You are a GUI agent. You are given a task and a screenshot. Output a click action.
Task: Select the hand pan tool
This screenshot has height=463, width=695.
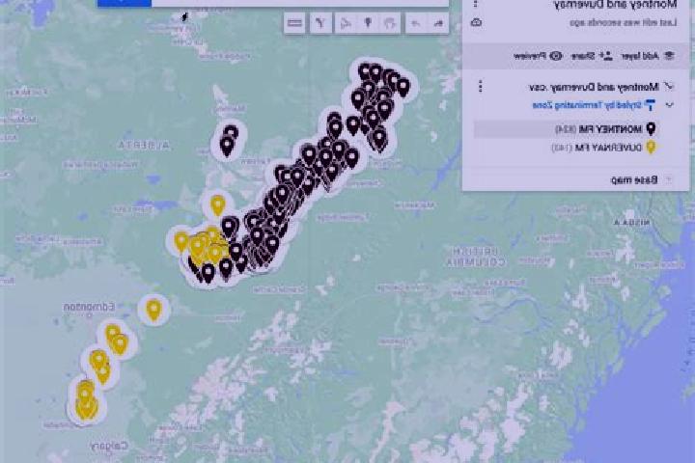390,23
